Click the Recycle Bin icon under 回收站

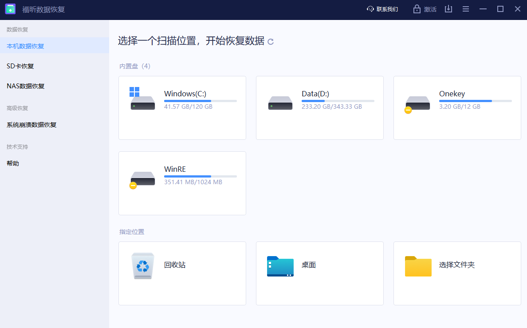coord(142,266)
